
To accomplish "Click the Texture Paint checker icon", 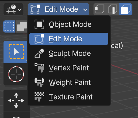I will [x=39, y=97].
